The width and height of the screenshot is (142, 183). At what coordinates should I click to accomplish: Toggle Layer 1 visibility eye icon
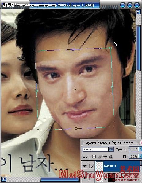pos(85,165)
